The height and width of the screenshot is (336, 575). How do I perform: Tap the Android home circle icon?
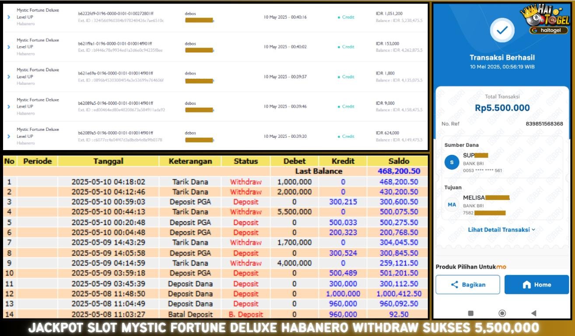pos(502,313)
